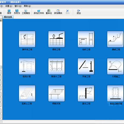Viewport: 124px width, 124px height.
Task: Open the 基坑工程 foundation pit module
Action: (86, 93)
